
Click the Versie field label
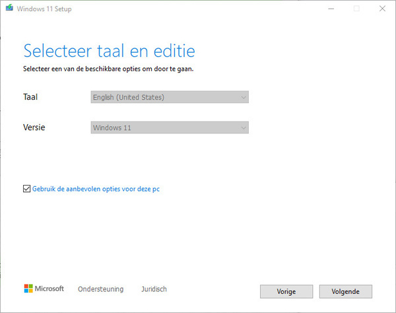tap(34, 127)
